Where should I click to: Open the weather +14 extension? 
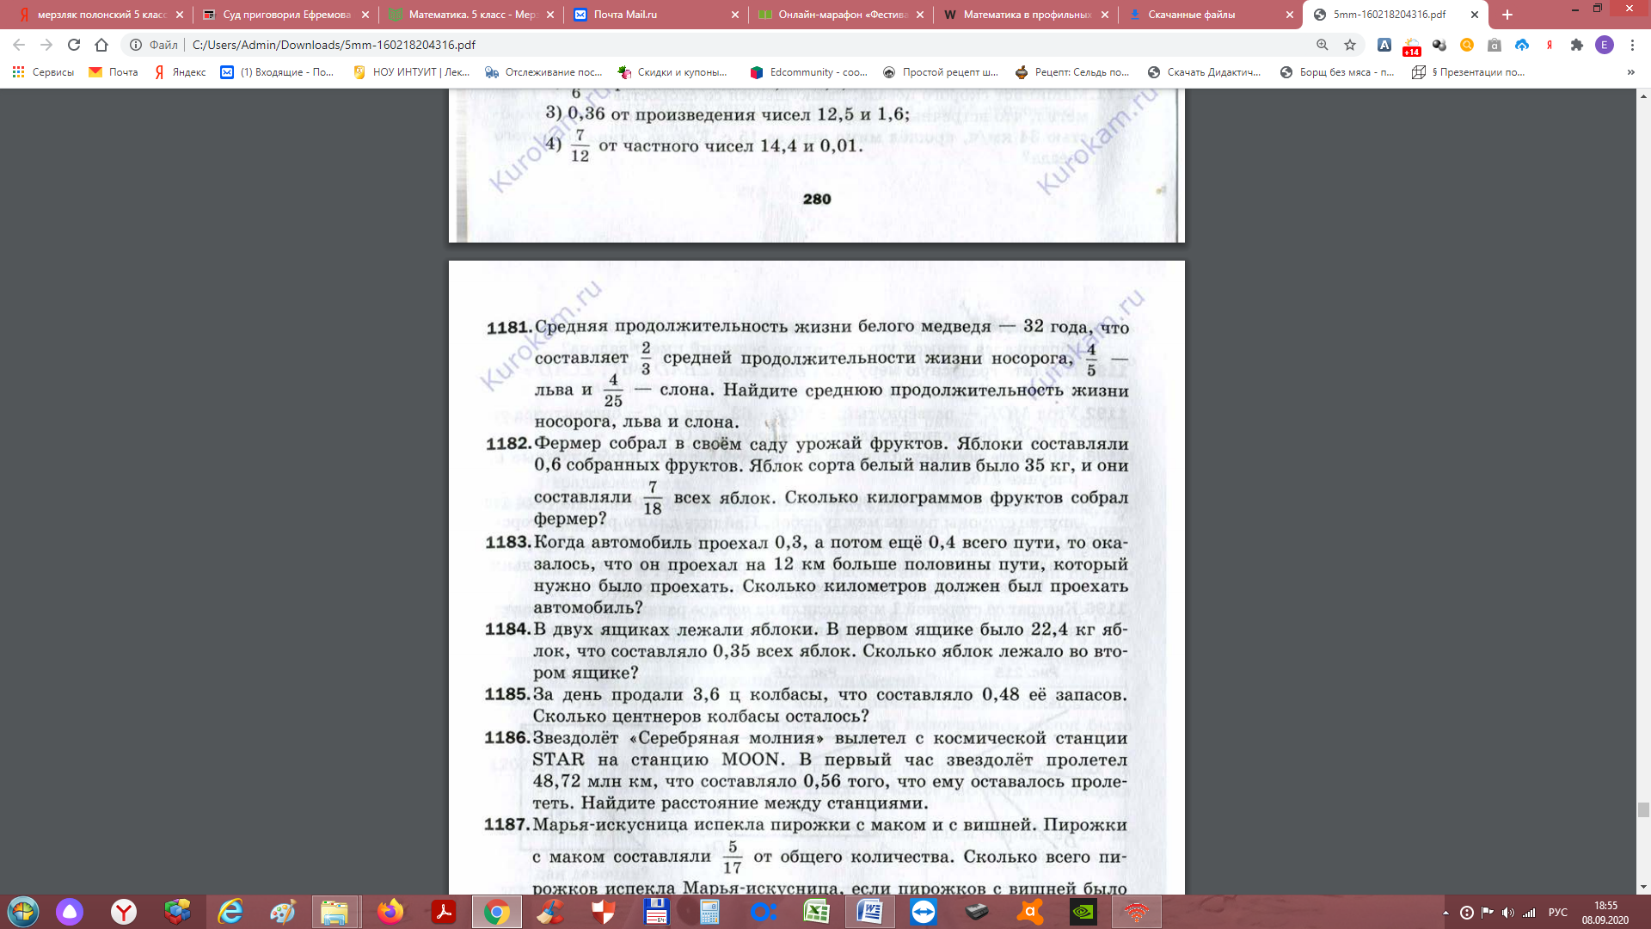tap(1411, 46)
